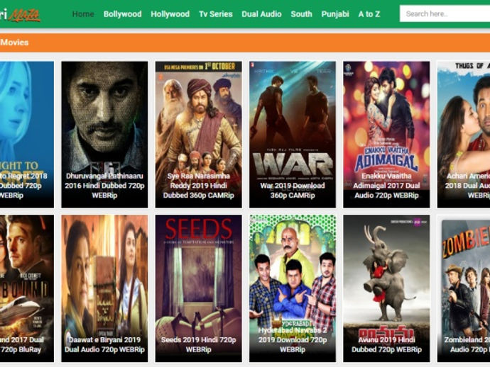
Task: Open the Seeds movie poster
Action: coord(198,288)
